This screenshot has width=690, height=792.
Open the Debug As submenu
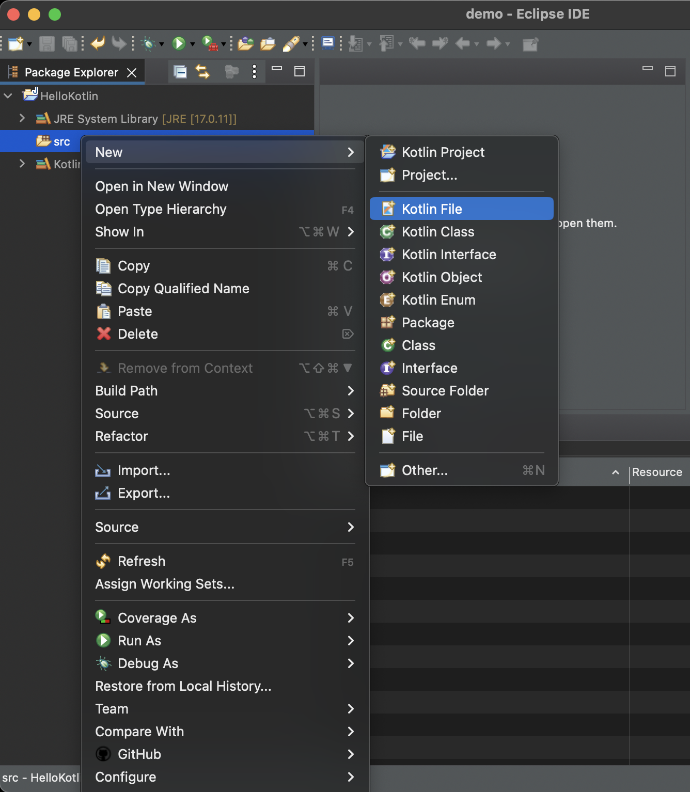click(225, 663)
